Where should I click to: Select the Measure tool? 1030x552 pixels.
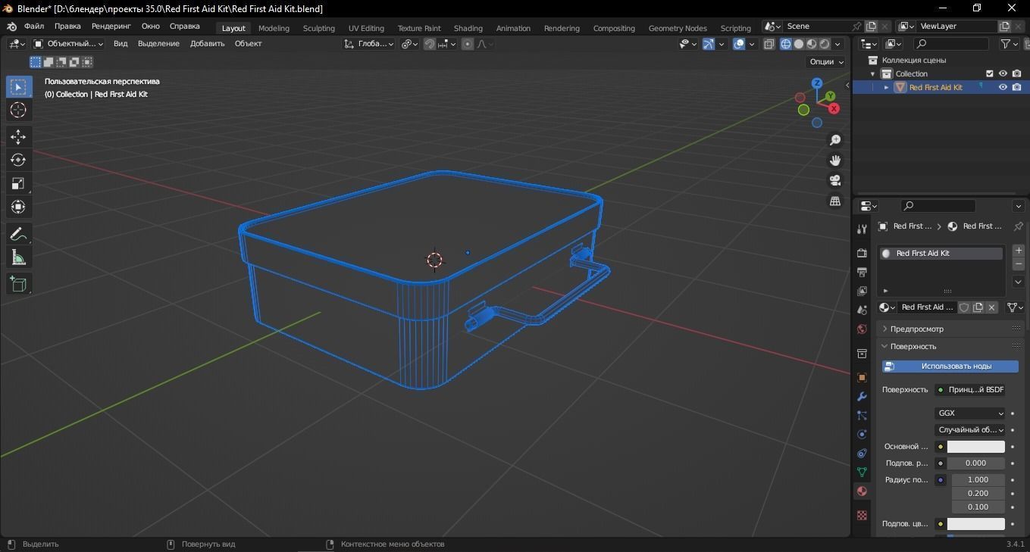(x=18, y=258)
